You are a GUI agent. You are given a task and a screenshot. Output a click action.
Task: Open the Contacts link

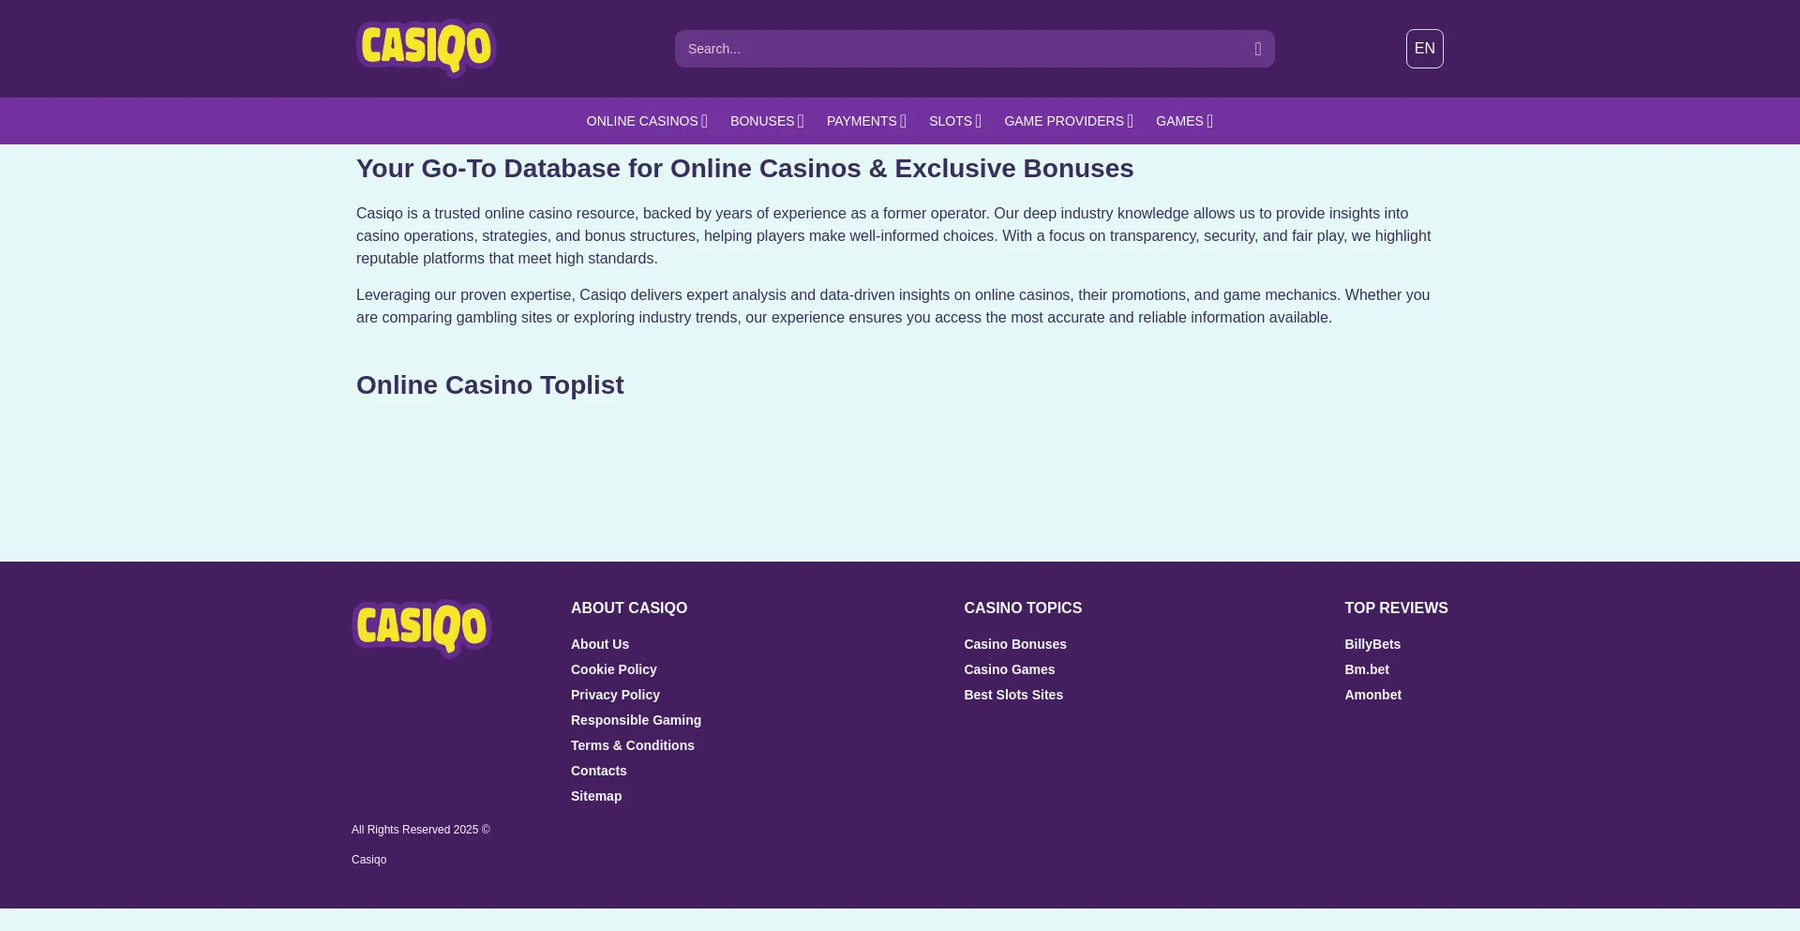599,771
